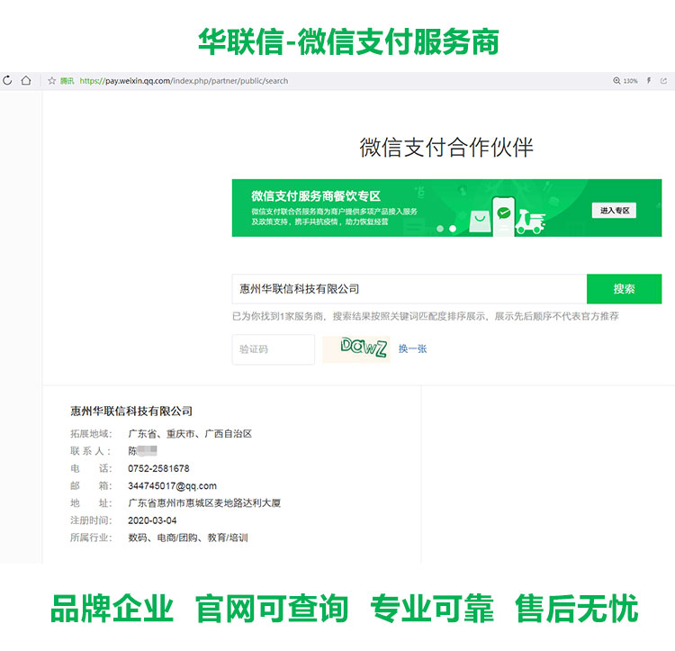Click the 换一张 link to change captcha
Screen dimensions: 675x651
(412, 348)
